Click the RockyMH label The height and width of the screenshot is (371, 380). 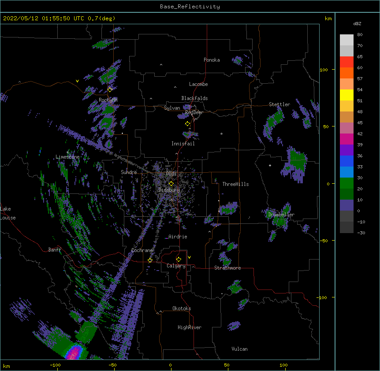(x=108, y=100)
